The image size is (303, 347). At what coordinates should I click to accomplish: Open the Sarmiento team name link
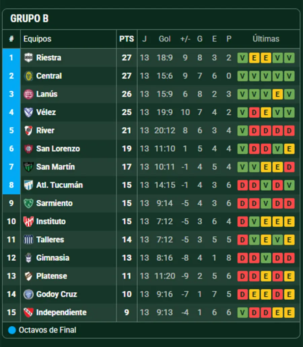click(x=54, y=203)
